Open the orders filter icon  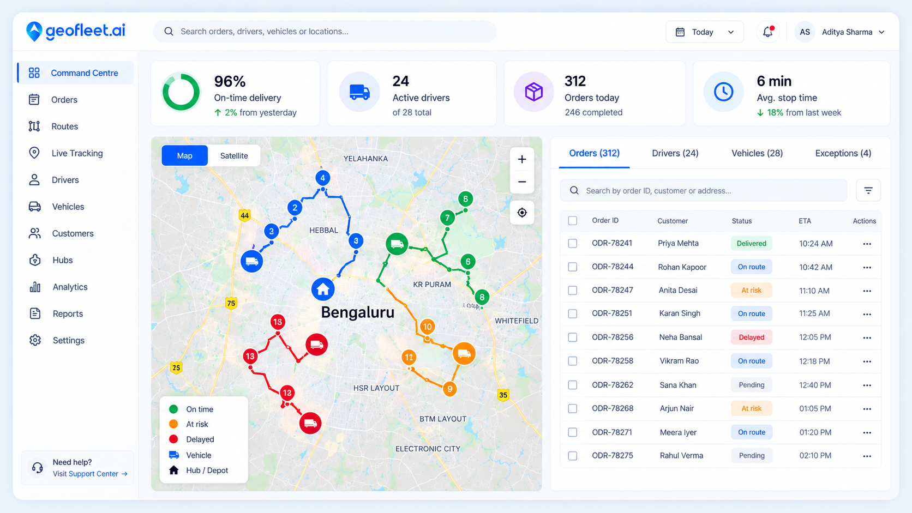pos(868,190)
